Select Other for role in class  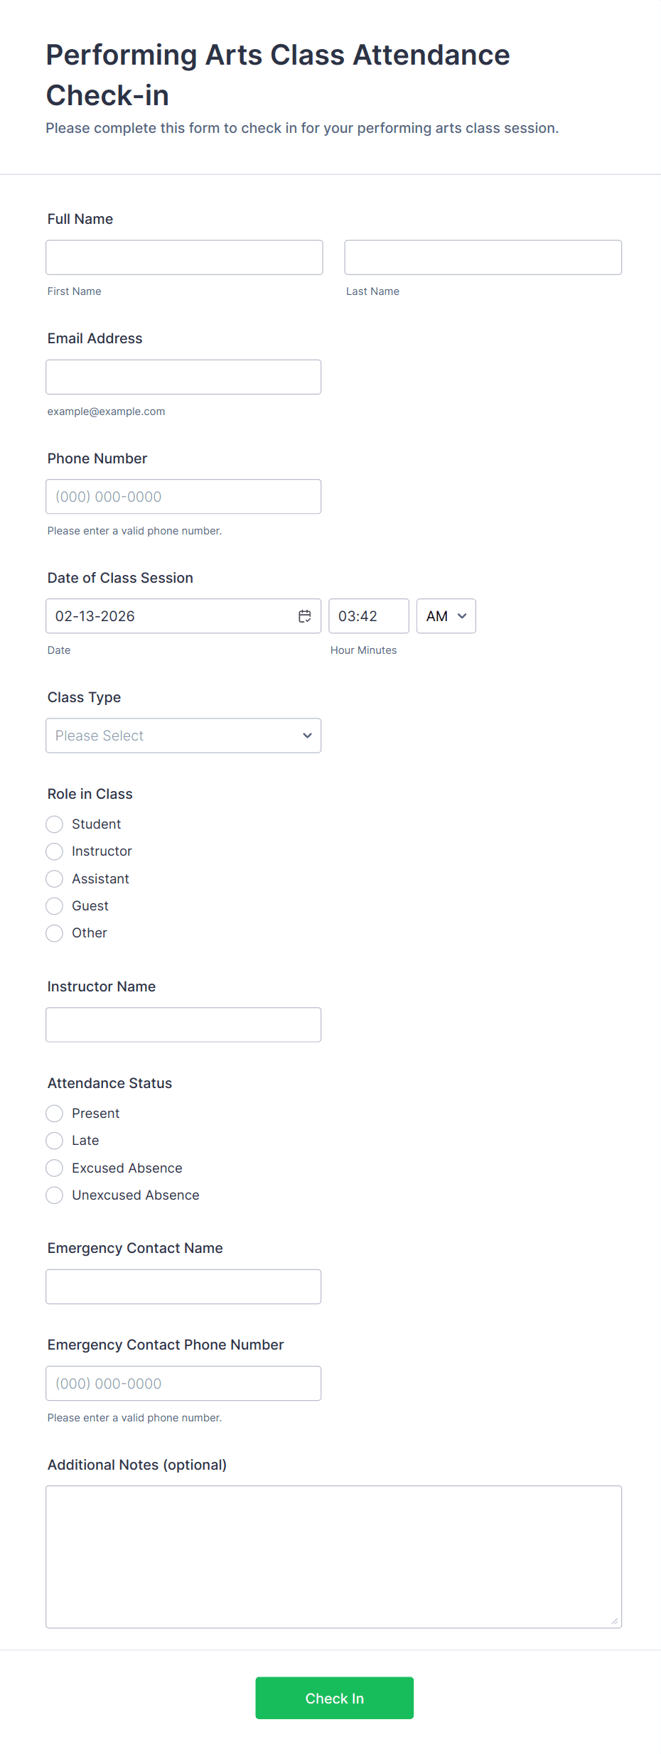point(55,933)
